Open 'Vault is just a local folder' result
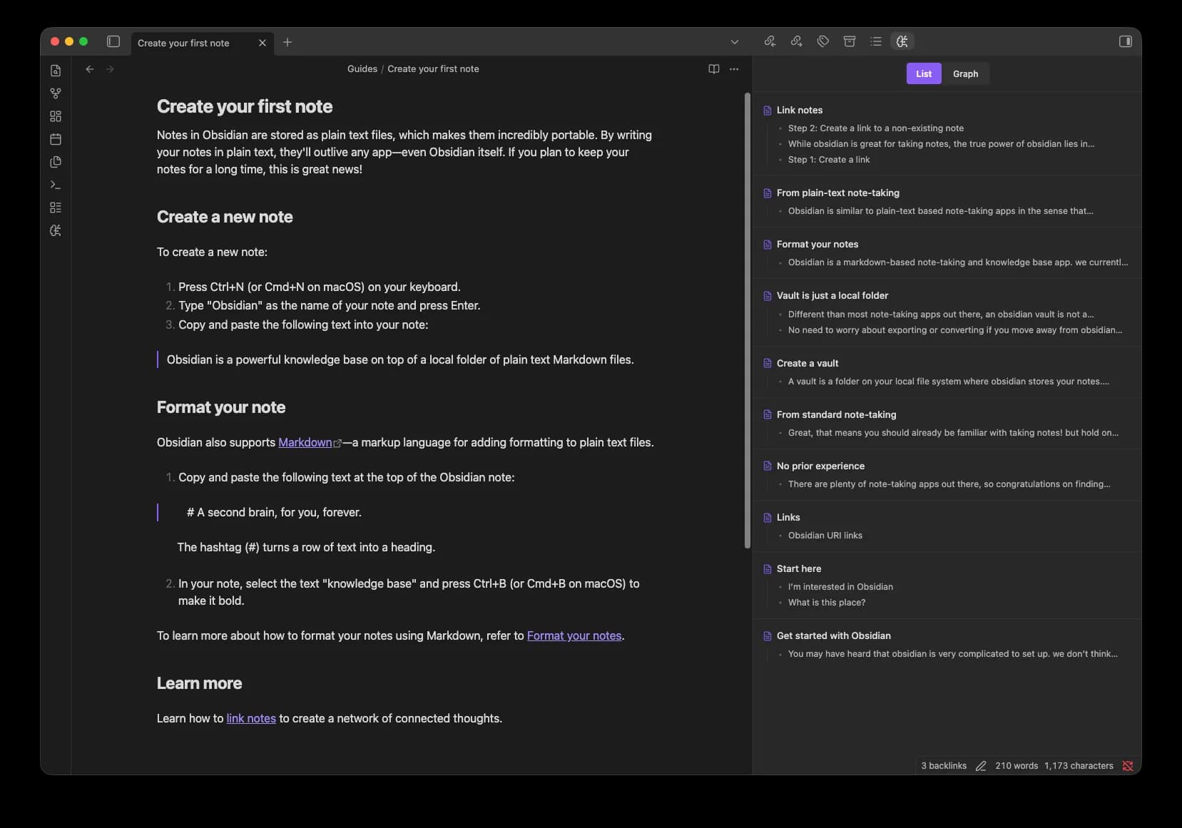This screenshot has height=828, width=1182. [832, 295]
